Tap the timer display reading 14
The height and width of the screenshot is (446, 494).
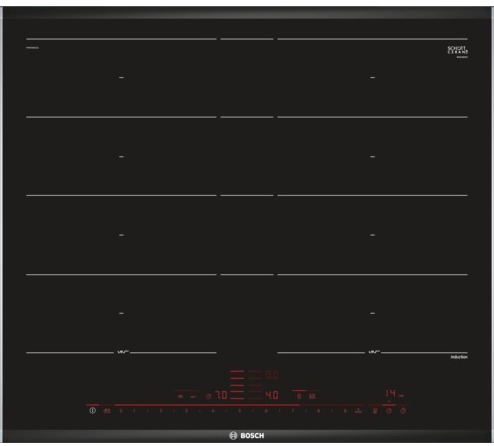coord(391,393)
